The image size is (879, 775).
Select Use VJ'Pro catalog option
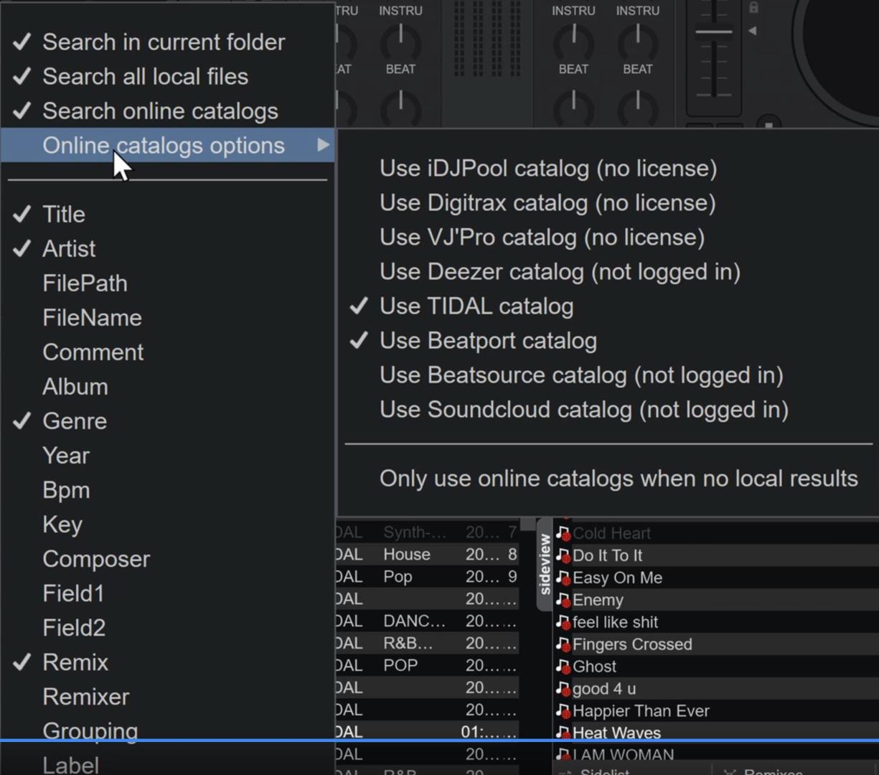tap(608, 238)
